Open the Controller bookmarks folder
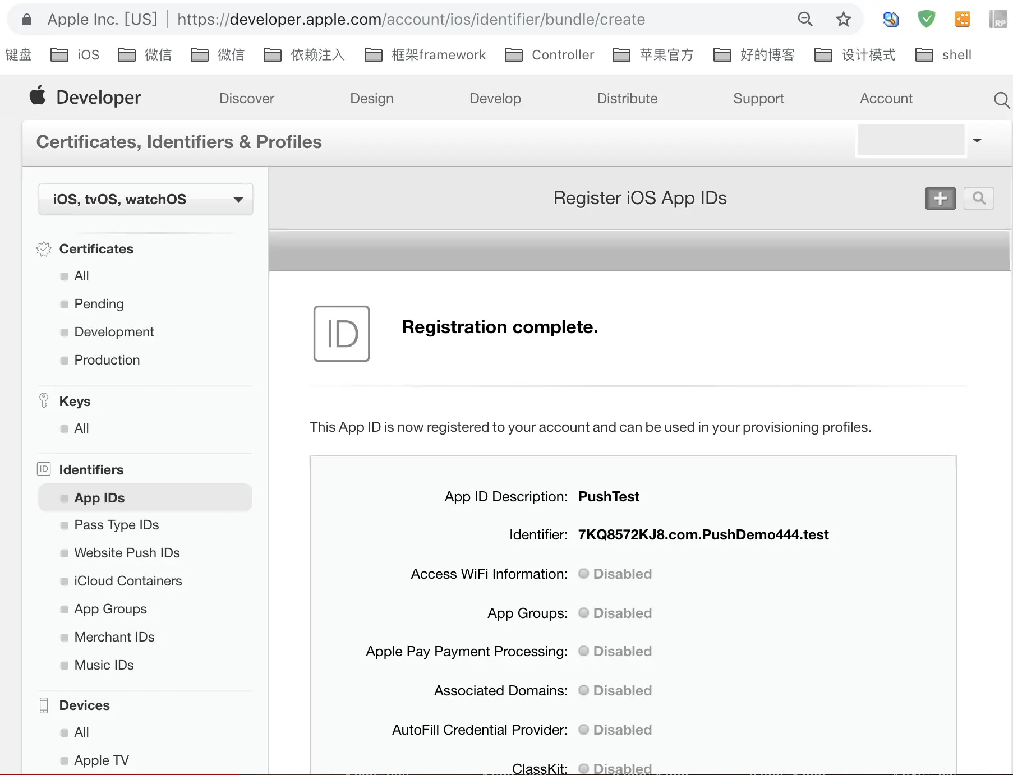 click(x=550, y=55)
